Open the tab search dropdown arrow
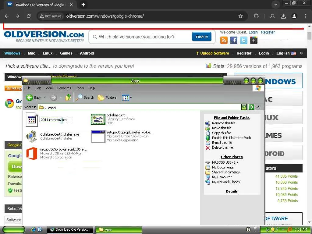312x234 pixels. (275, 4)
